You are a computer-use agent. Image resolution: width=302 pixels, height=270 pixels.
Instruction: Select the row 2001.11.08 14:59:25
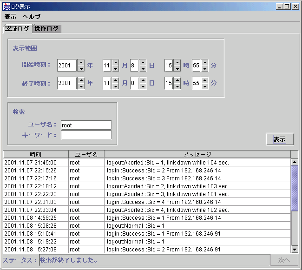(x=147, y=217)
